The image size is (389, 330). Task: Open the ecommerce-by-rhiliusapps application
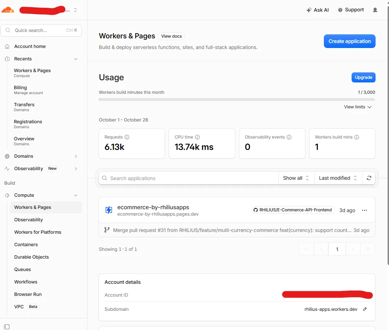click(153, 207)
